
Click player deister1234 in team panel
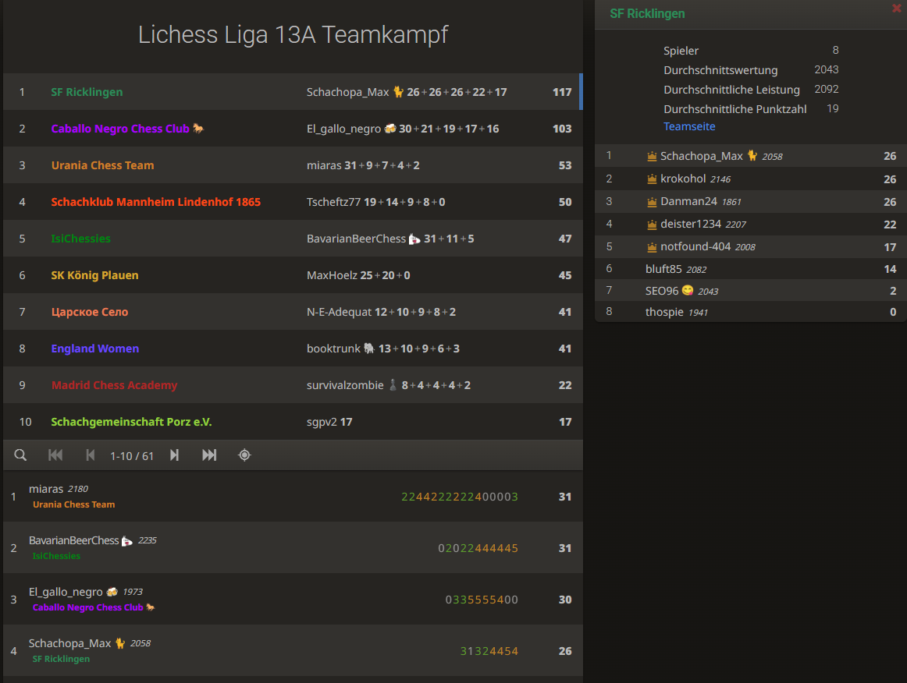click(691, 224)
